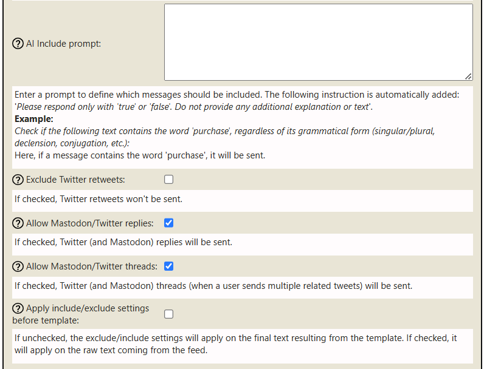The image size is (484, 369).
Task: Click 'Apply include/exclude settings before template:' label
Action: pos(87,308)
